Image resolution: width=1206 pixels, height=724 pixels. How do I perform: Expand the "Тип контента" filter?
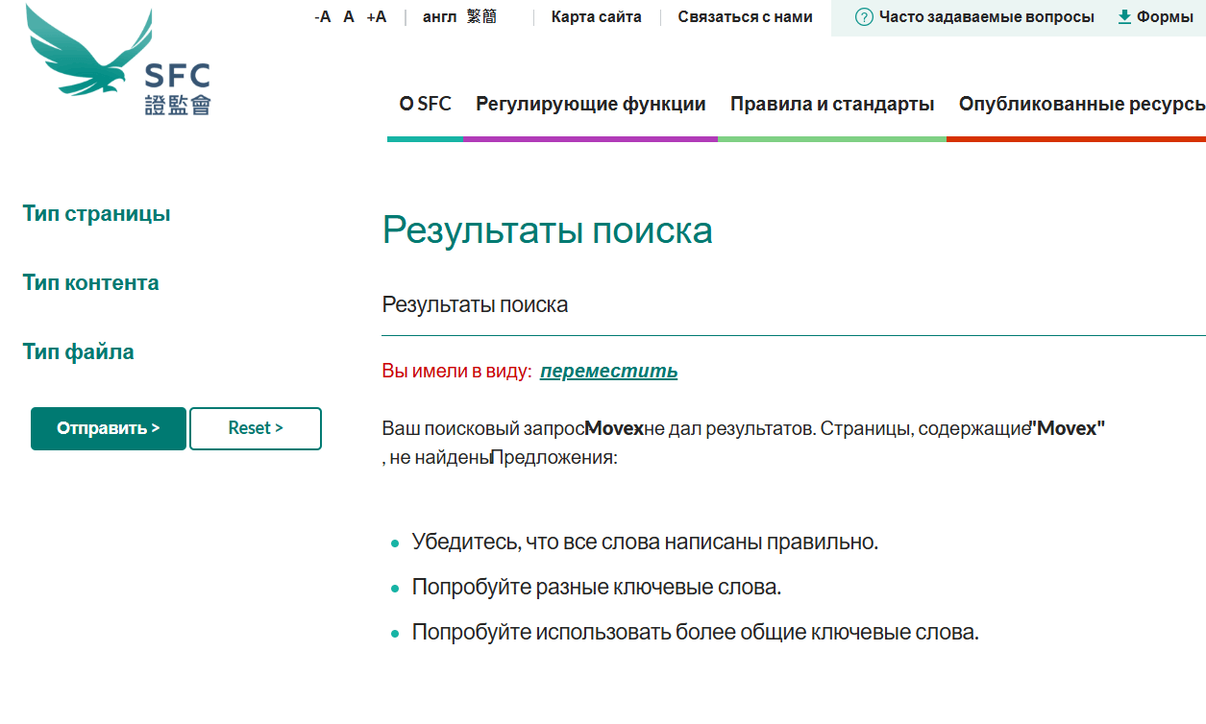click(90, 282)
